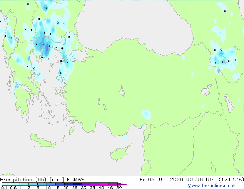Select the 10–15 mm blue legend swatch
This screenshot has width=244, height=189.
pyautogui.click(x=51, y=184)
